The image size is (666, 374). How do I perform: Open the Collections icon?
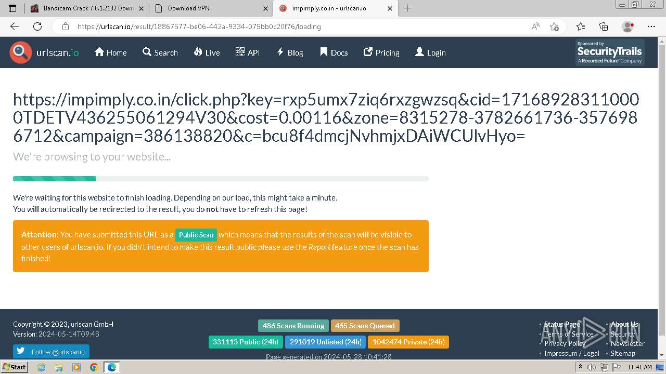click(604, 26)
